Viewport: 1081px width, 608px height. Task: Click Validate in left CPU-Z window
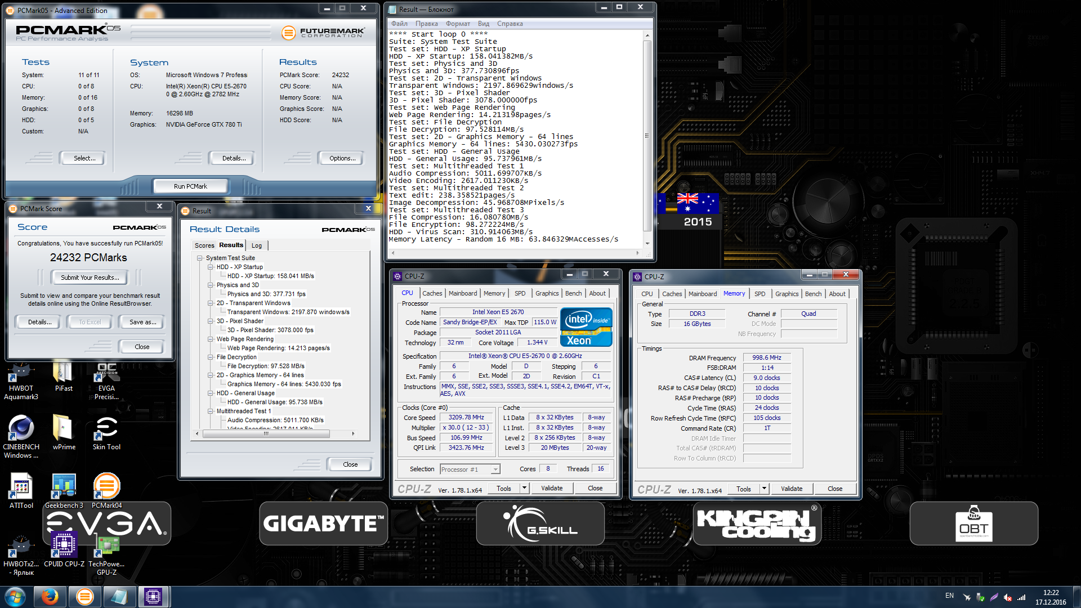[x=552, y=488]
